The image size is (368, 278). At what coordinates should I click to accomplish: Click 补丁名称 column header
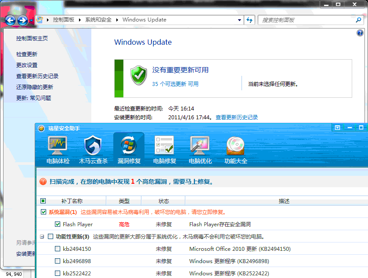pos(72,201)
